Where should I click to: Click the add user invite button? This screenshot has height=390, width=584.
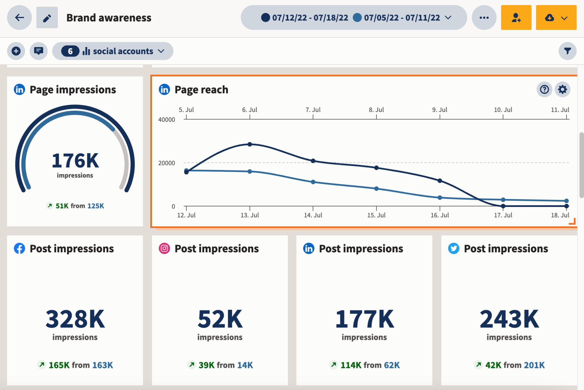pos(516,17)
